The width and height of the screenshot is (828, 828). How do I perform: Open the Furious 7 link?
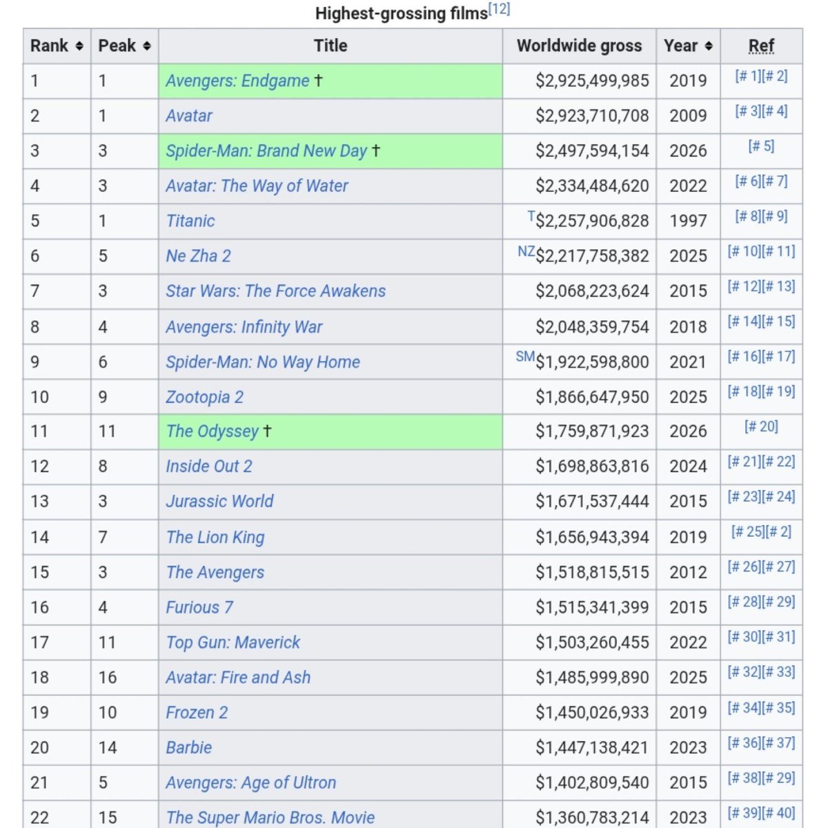[199, 608]
